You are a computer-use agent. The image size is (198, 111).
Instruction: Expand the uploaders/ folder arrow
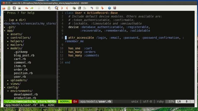click(8, 80)
